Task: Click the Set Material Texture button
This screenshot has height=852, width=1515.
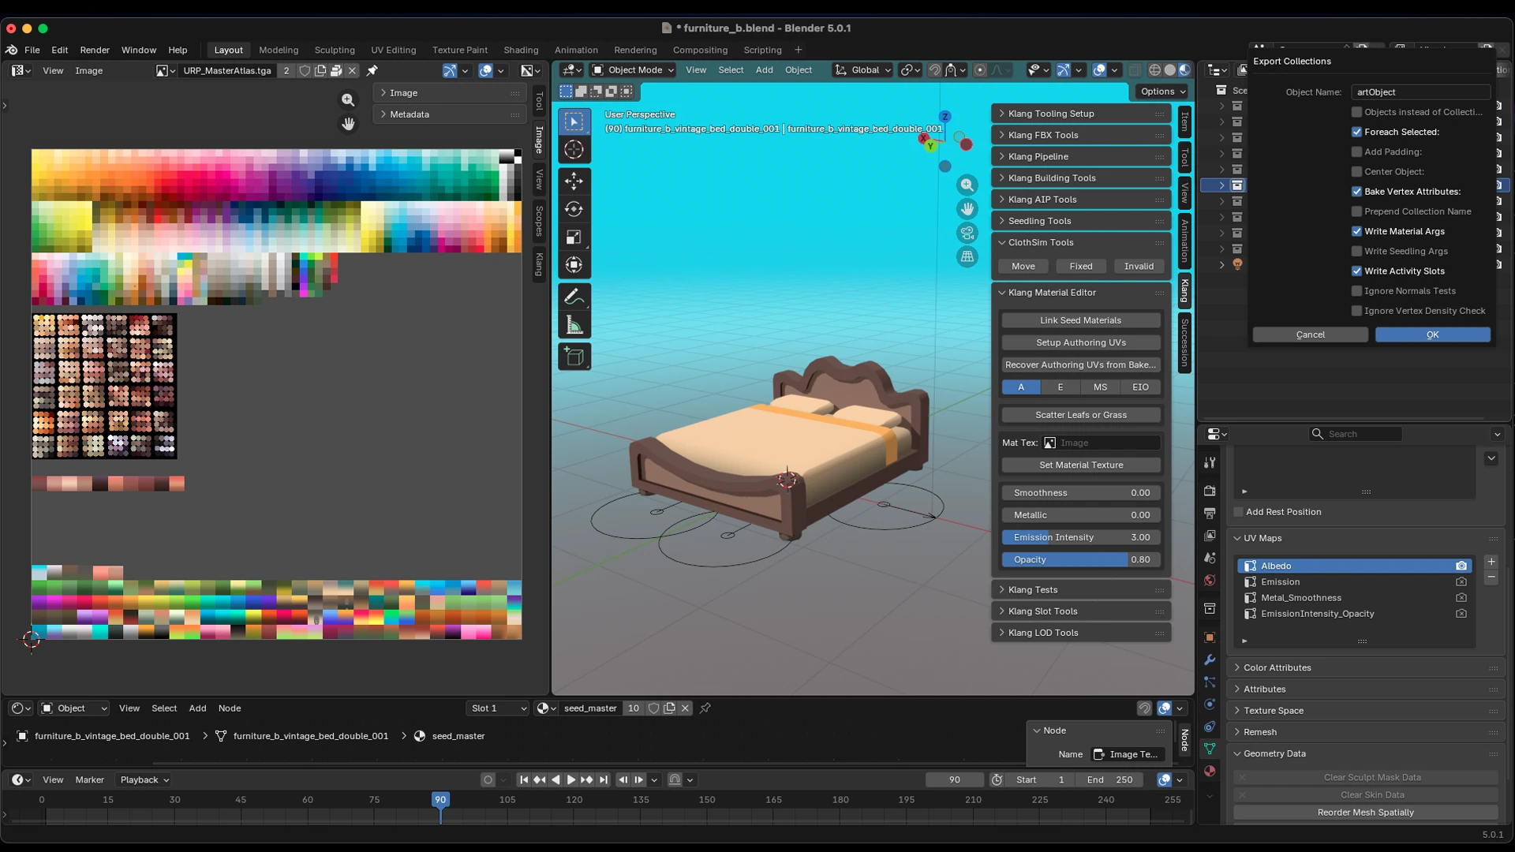Action: pyautogui.click(x=1080, y=465)
